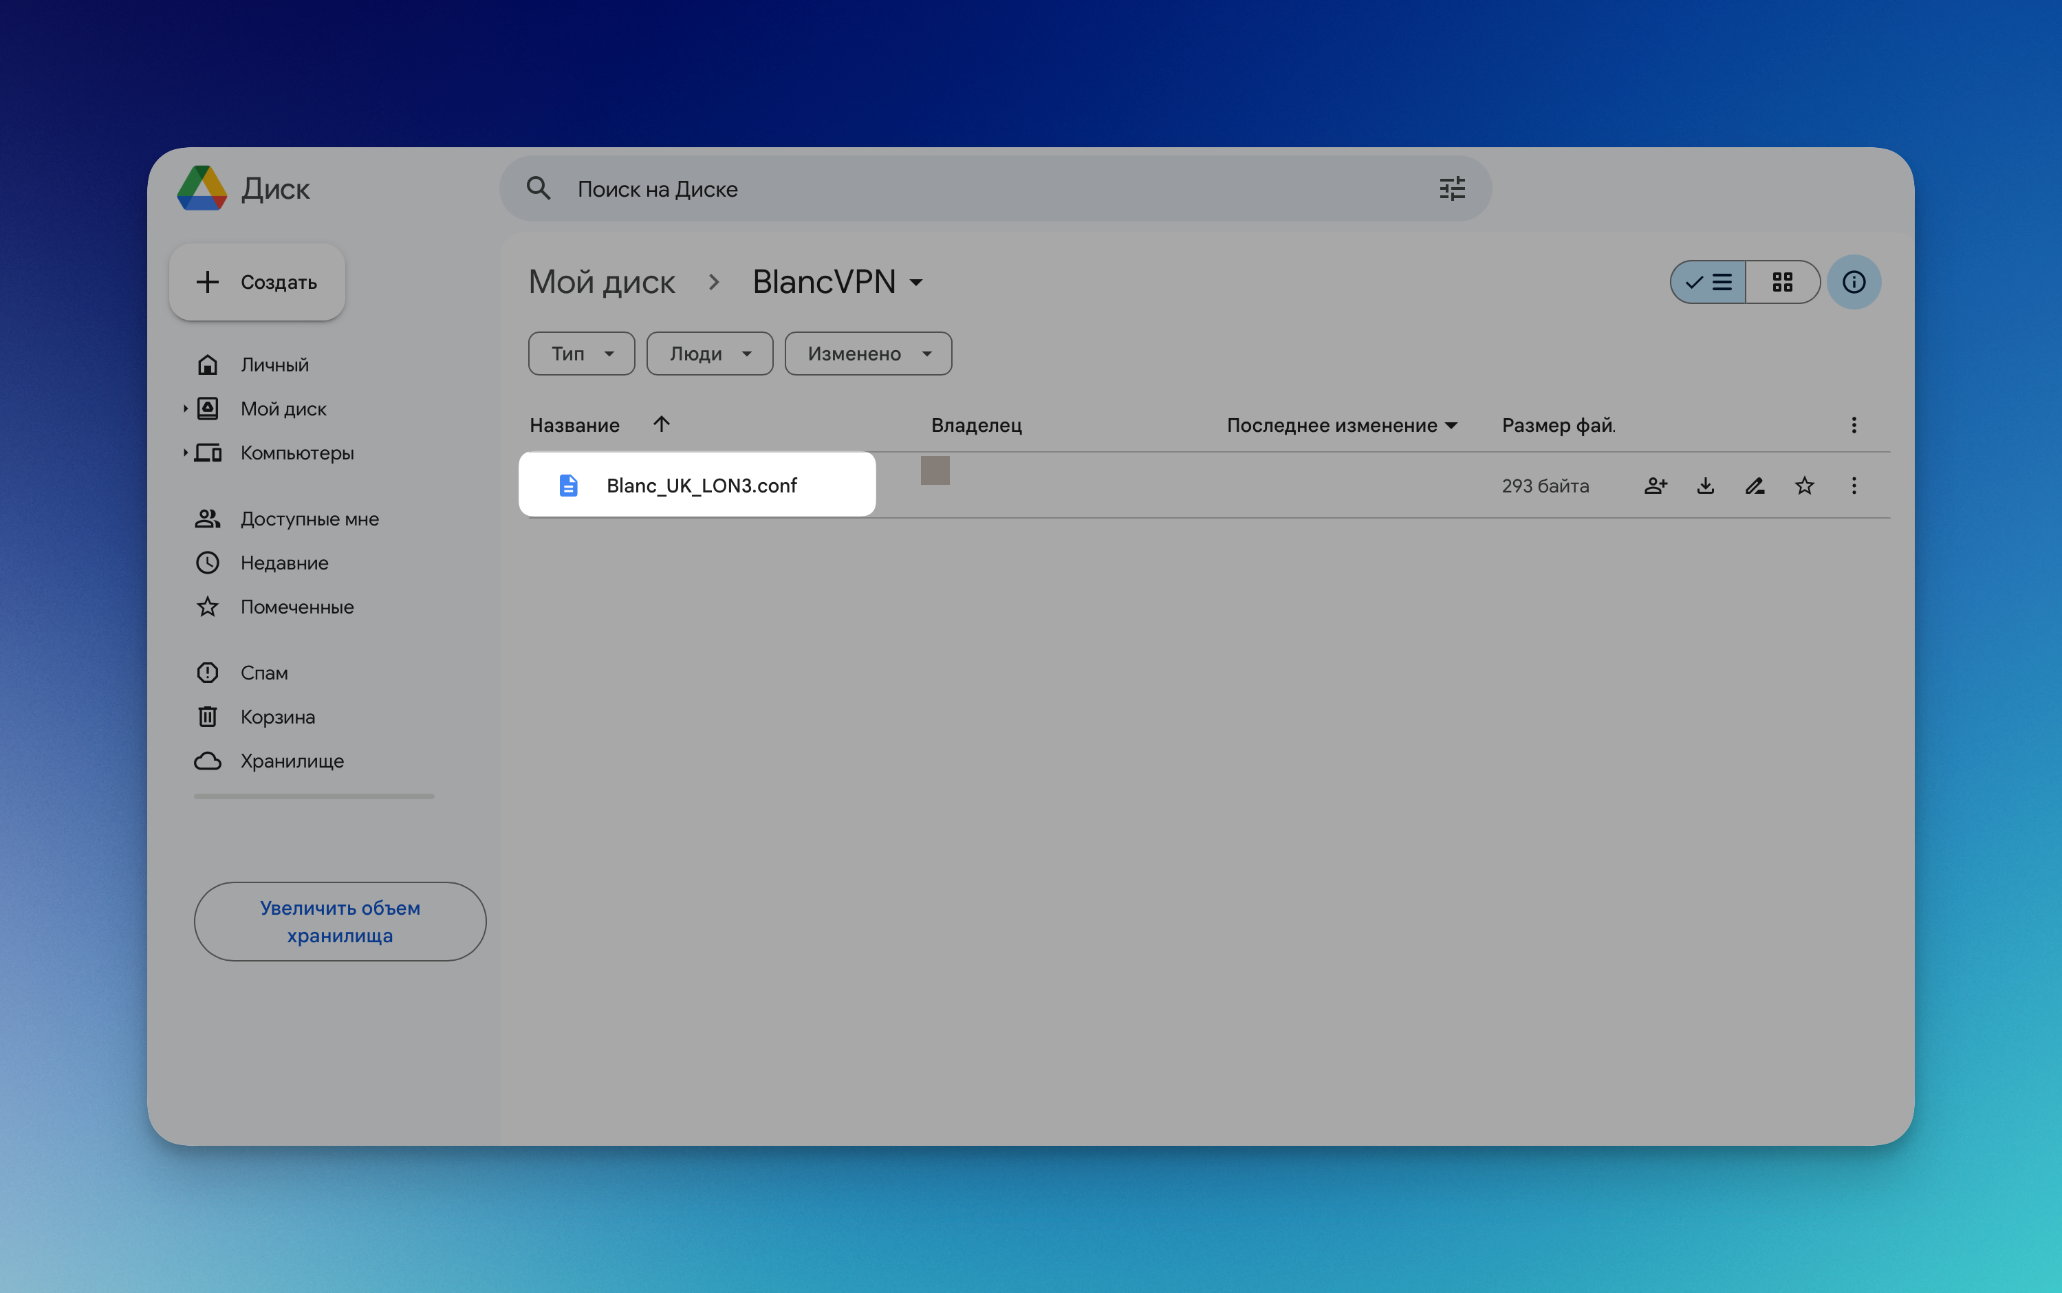Image resolution: width=2062 pixels, height=1293 pixels.
Task: Click the storage usage bar under Хранилище
Action: [x=314, y=796]
